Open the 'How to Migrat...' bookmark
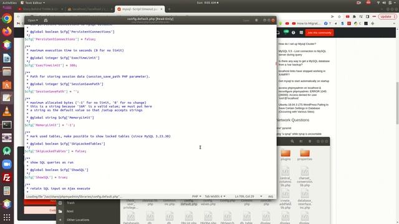 pyautogui.click(x=306, y=24)
